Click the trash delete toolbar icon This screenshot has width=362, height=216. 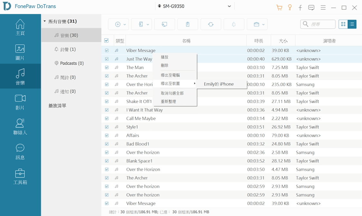click(x=187, y=24)
